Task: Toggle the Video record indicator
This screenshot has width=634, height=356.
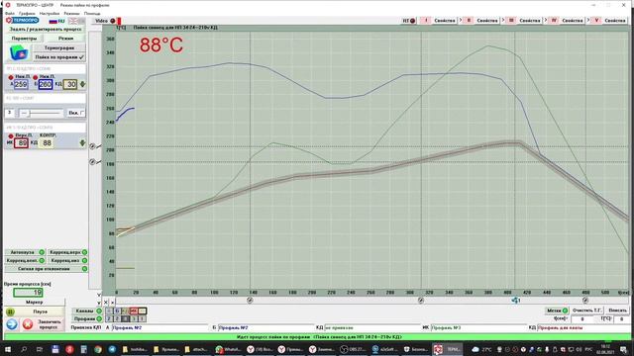Action: coord(113,21)
